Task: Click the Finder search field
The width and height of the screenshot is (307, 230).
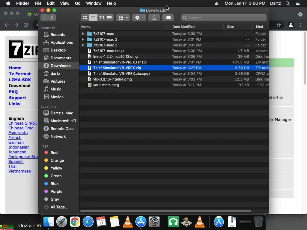Action: tap(224, 18)
